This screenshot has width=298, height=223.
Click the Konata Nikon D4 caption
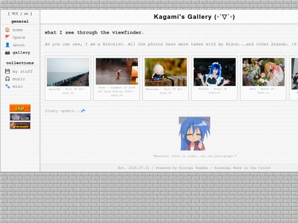215,91
